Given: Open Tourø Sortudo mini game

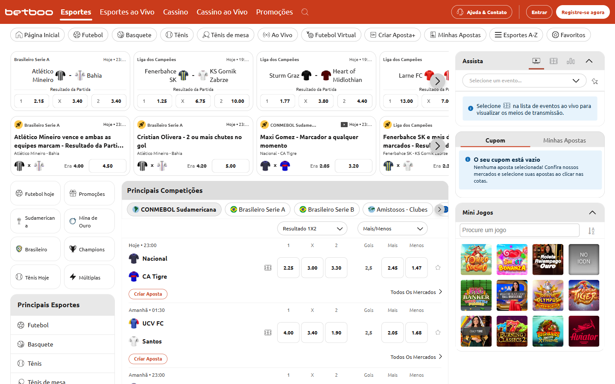Looking at the screenshot, I should [476, 259].
